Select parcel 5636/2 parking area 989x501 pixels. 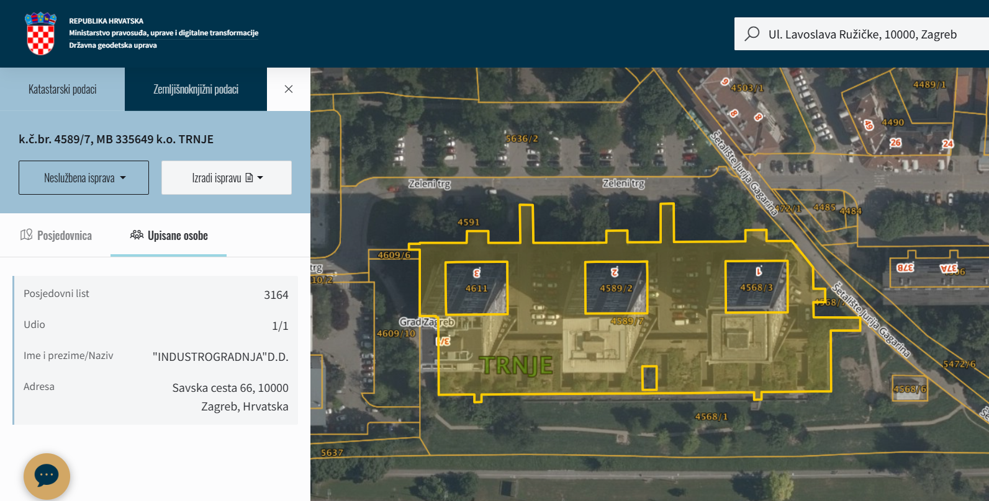coord(522,139)
